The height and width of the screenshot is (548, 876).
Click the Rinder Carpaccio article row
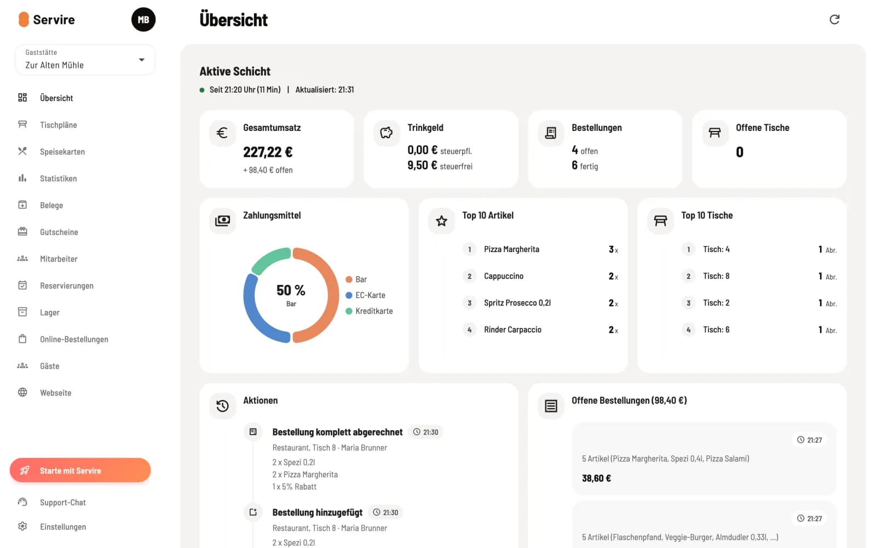tap(540, 330)
